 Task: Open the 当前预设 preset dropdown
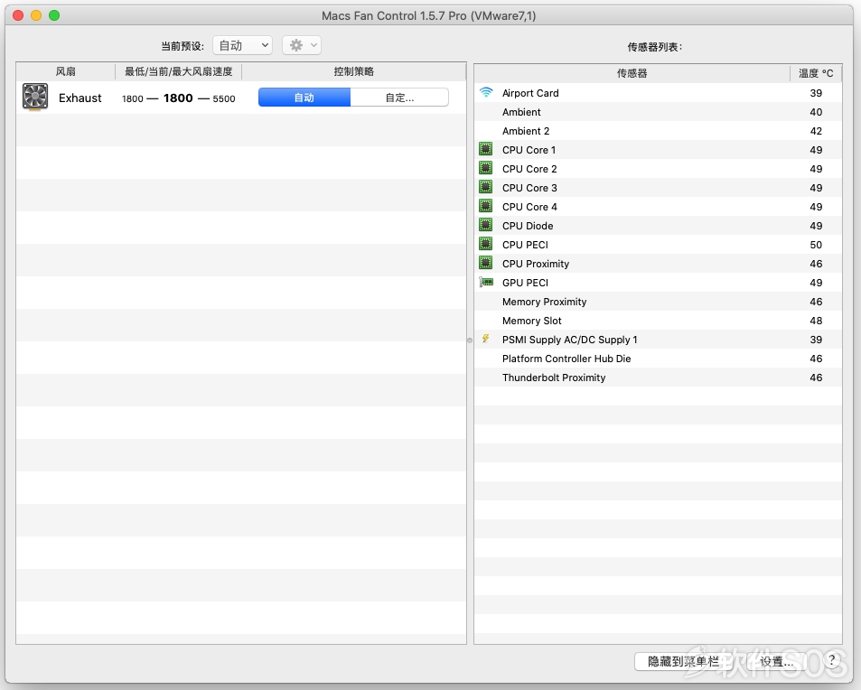point(243,45)
